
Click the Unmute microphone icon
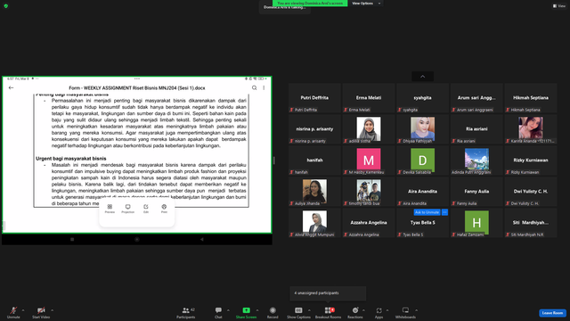tap(13, 310)
